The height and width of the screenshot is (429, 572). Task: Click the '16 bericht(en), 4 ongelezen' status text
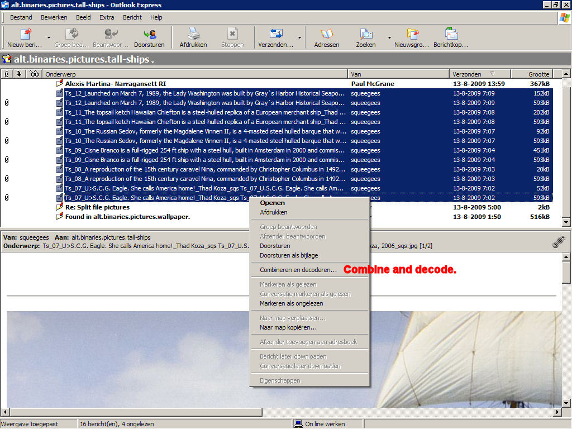[117, 424]
